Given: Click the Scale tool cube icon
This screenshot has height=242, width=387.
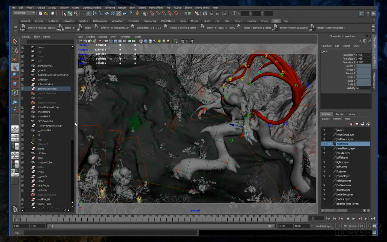Looking at the screenshot, I should tap(15, 84).
